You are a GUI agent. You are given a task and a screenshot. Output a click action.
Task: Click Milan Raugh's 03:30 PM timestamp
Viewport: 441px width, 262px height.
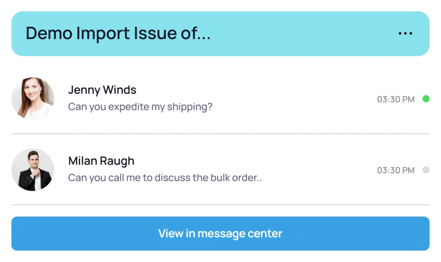(x=396, y=170)
